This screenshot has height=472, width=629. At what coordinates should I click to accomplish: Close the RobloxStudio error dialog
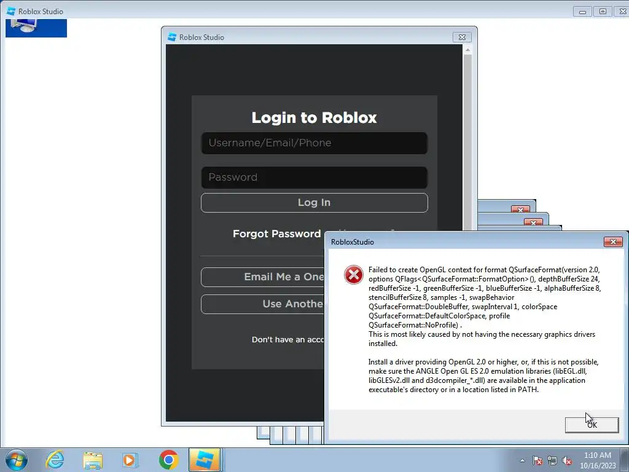(613, 242)
